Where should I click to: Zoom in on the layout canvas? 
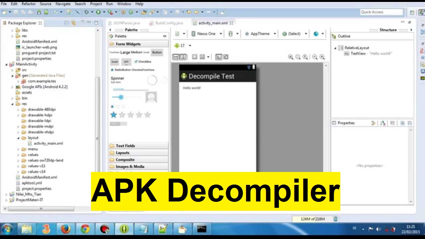point(322,57)
